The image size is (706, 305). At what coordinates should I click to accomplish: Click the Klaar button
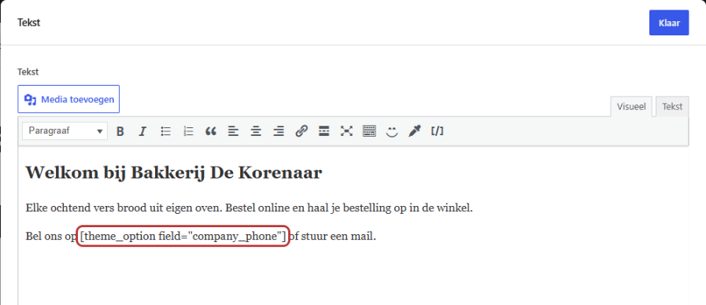click(x=669, y=23)
